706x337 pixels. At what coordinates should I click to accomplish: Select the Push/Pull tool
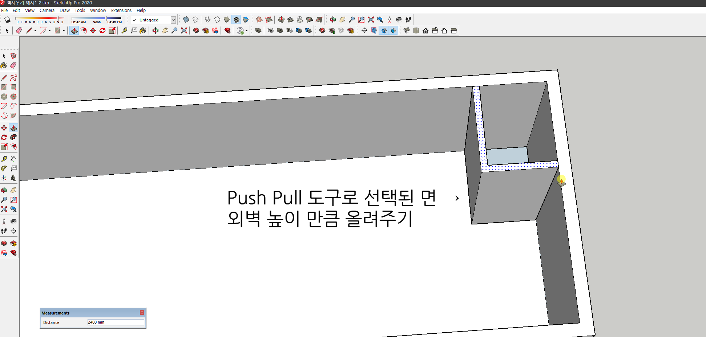coord(74,31)
